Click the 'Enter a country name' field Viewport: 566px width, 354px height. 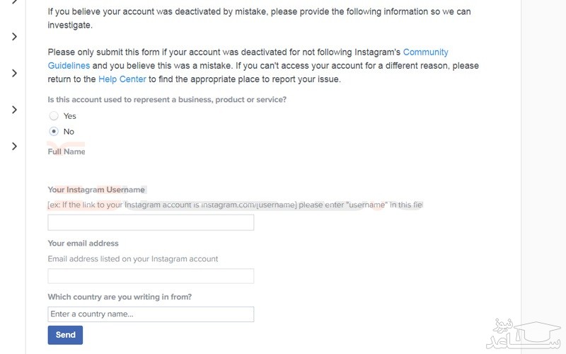151,314
